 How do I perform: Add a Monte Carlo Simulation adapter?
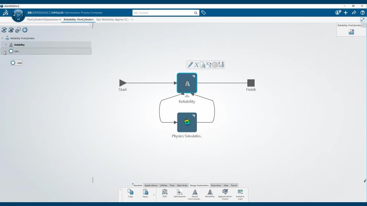[195, 194]
